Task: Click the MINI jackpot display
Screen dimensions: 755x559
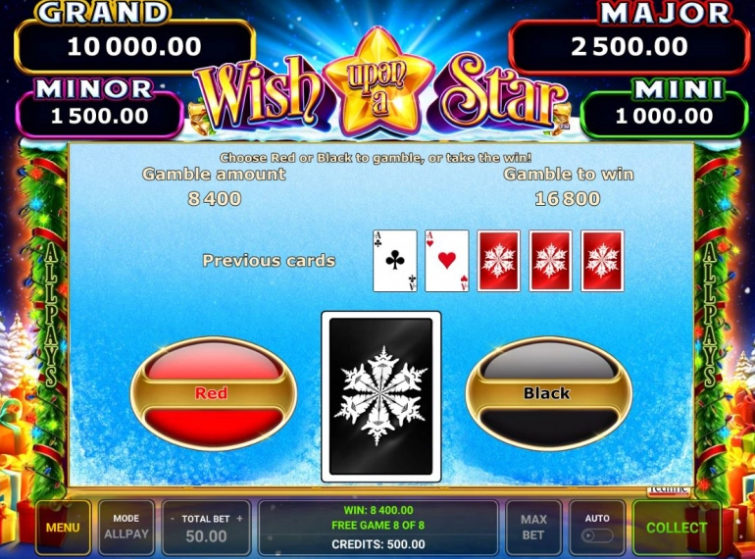Action: [x=664, y=116]
